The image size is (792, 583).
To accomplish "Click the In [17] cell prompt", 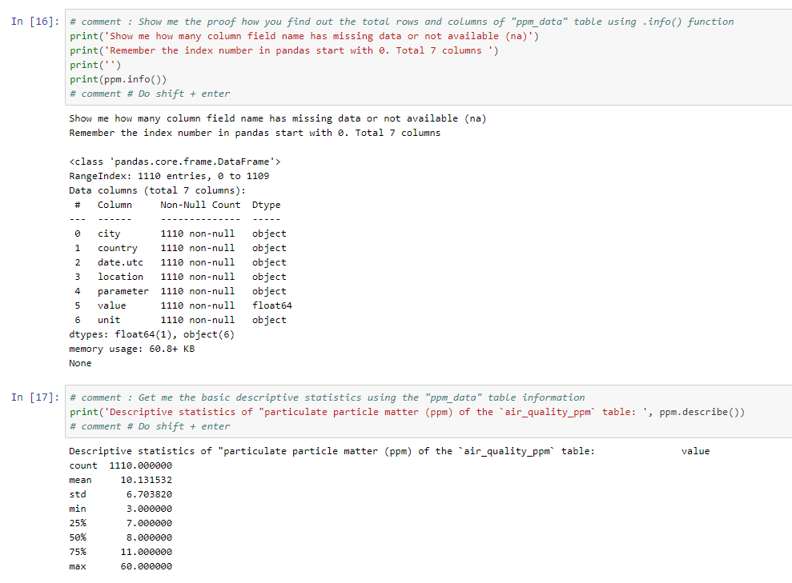I will tap(37, 397).
